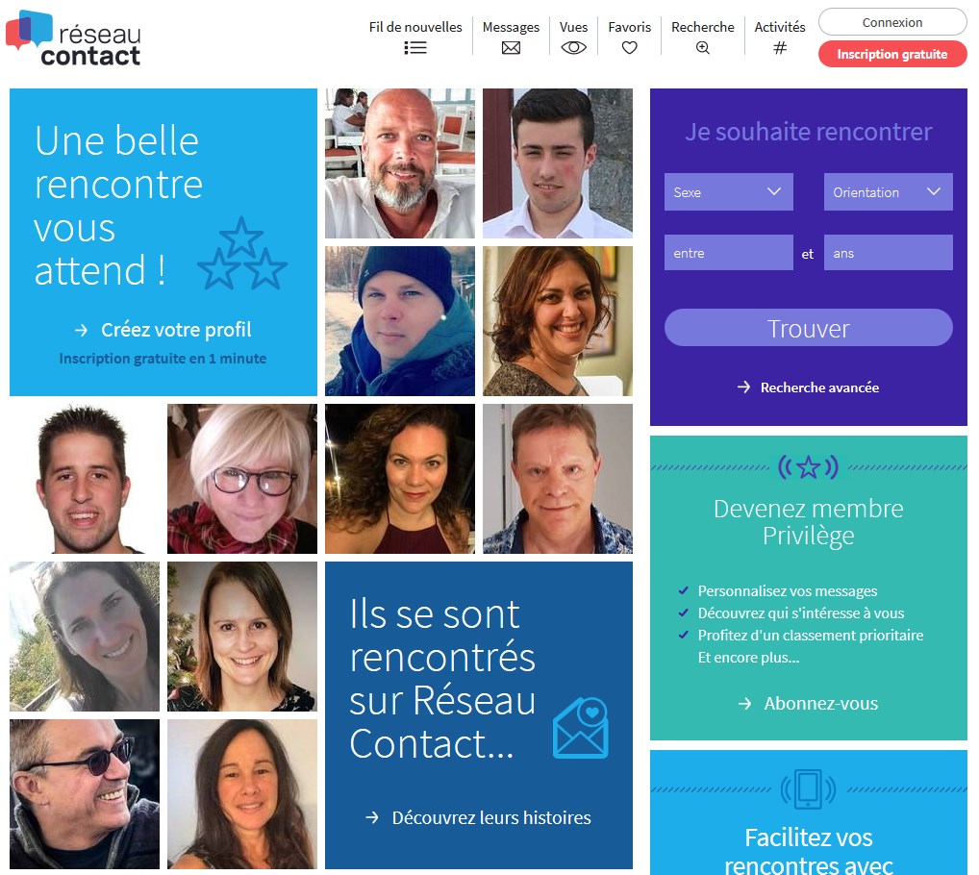The width and height of the screenshot is (979, 875).
Task: Expand the Sexe dropdown
Action: click(x=729, y=192)
